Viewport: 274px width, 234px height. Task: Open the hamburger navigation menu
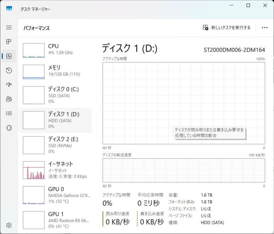pyautogui.click(x=9, y=27)
